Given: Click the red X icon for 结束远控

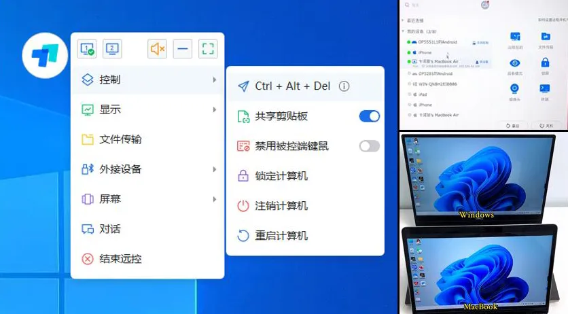Looking at the screenshot, I should click(88, 259).
